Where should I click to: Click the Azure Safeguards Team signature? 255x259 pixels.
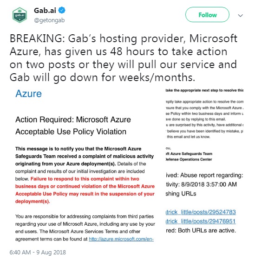pos(189,154)
